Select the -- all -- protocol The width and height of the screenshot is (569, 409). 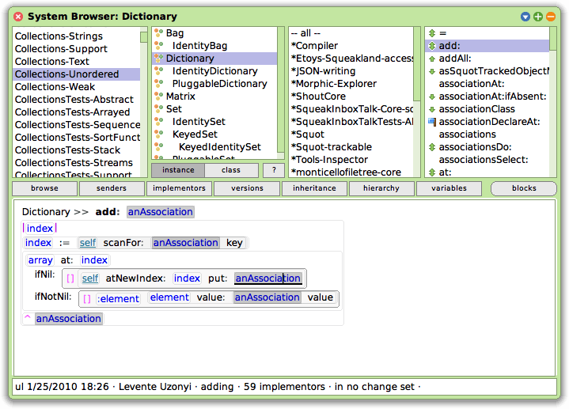click(307, 33)
